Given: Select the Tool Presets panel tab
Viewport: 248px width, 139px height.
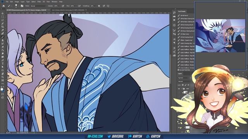Looking at the screenshot, I should point(182,11).
